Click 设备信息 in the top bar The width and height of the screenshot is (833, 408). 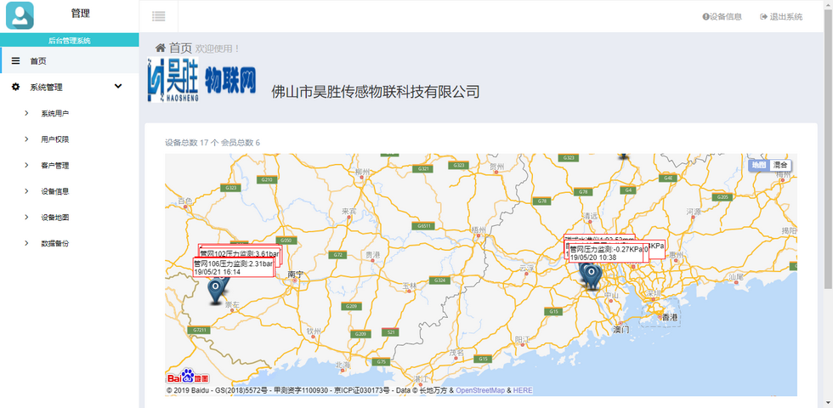pos(722,16)
